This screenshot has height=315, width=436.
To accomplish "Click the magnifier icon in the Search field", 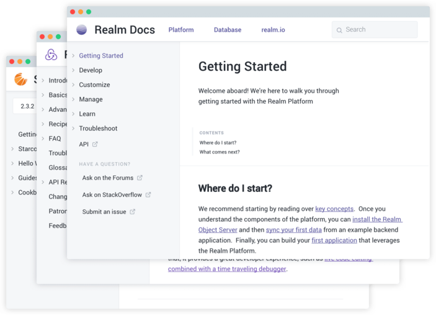I will coord(339,30).
